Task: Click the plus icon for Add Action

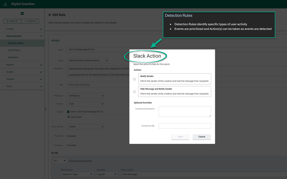Action: (69, 117)
